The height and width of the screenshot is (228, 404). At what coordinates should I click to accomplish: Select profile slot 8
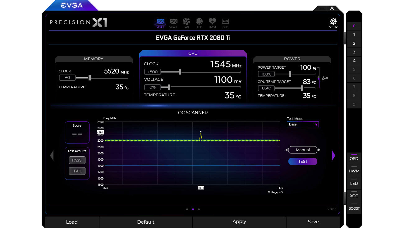click(354, 96)
